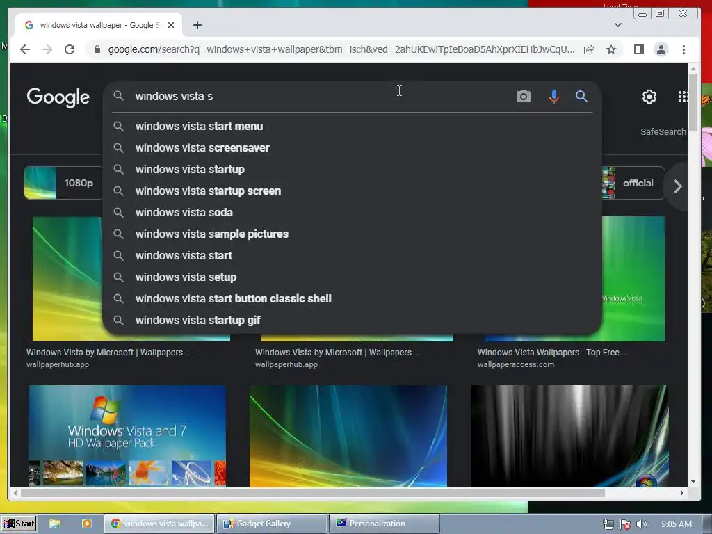Click the forward navigation arrow

click(x=47, y=49)
